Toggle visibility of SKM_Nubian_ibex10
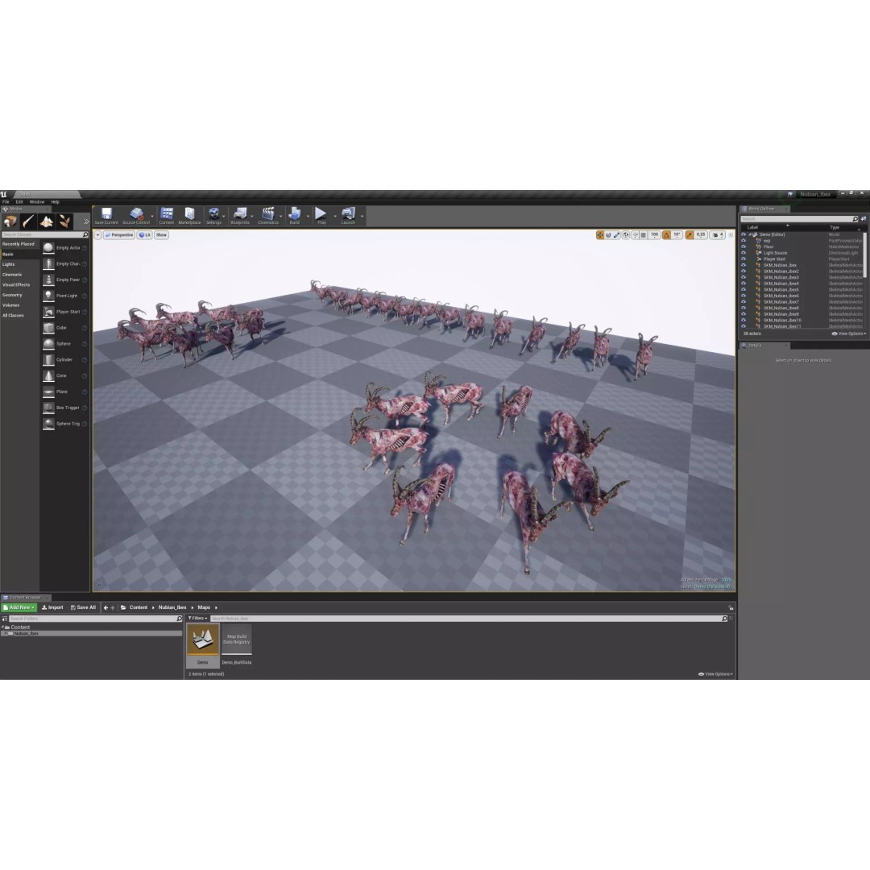Image resolution: width=870 pixels, height=870 pixels. 744,320
